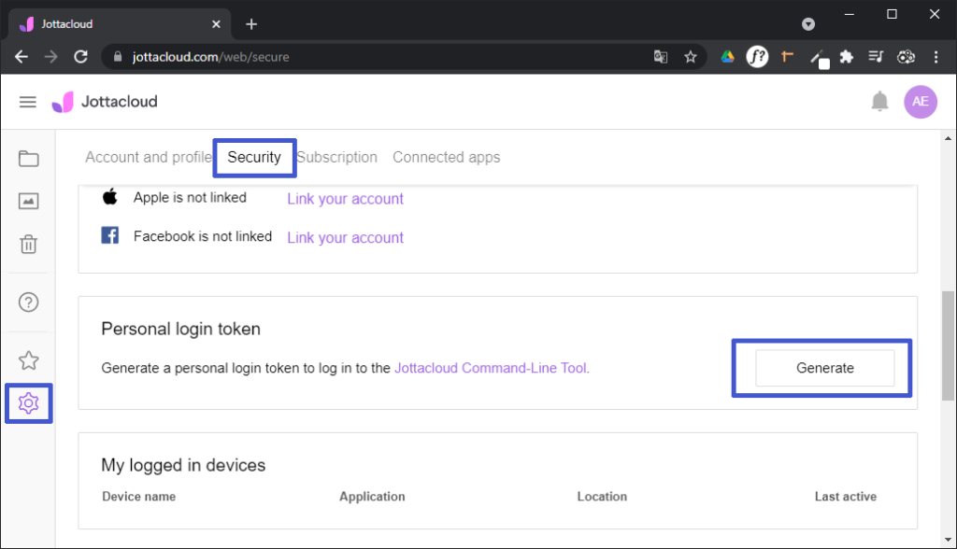
Task: Open the Google Drive extension
Action: pyautogui.click(x=727, y=57)
